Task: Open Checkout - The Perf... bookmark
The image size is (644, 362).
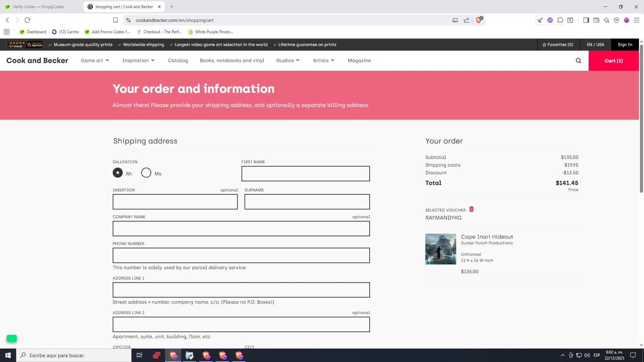Action: [159, 32]
